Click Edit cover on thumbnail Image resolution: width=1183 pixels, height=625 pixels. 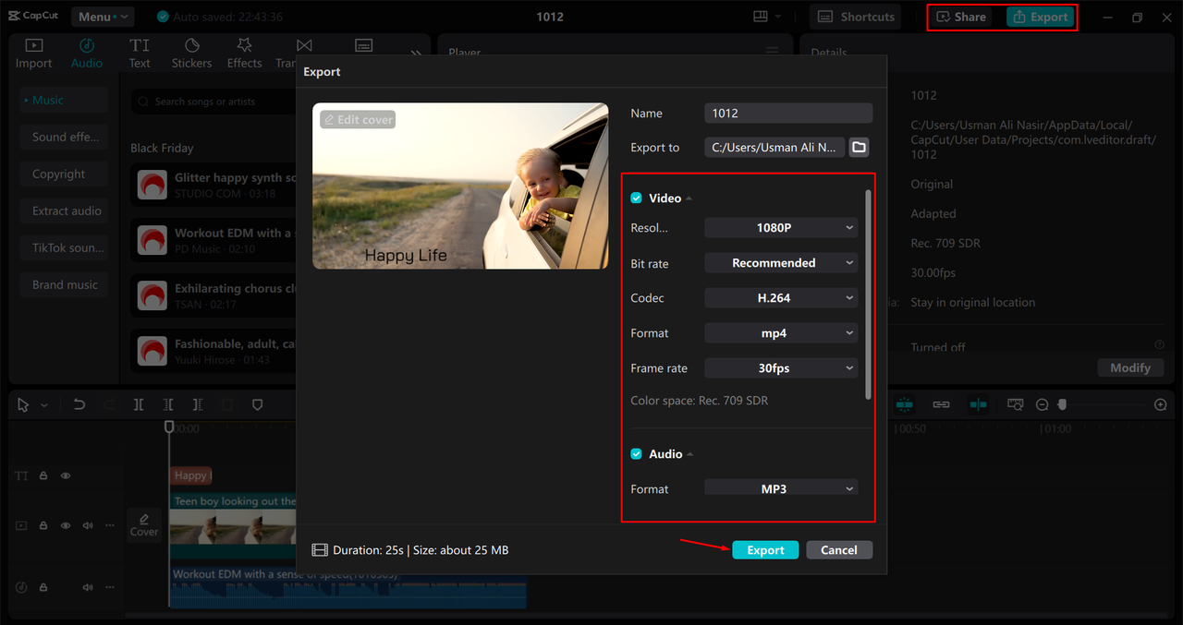358,120
